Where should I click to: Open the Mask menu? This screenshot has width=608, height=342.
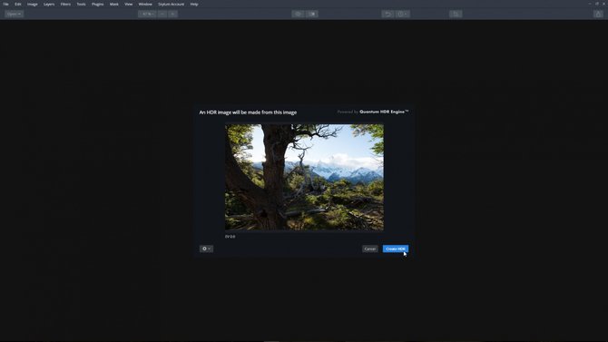point(114,5)
